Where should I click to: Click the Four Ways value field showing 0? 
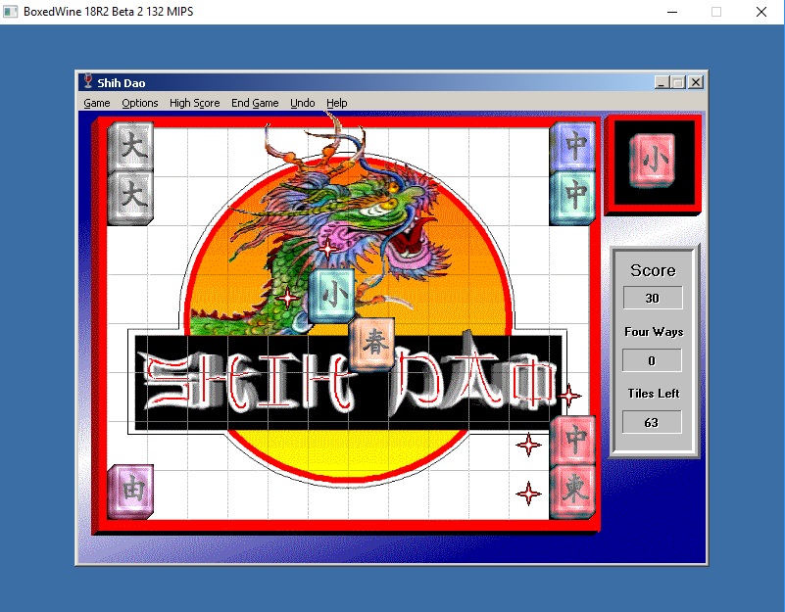click(652, 360)
